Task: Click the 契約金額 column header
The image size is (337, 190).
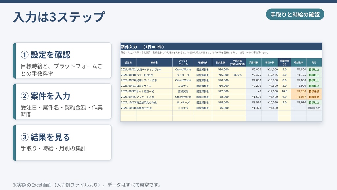Action: (220, 62)
